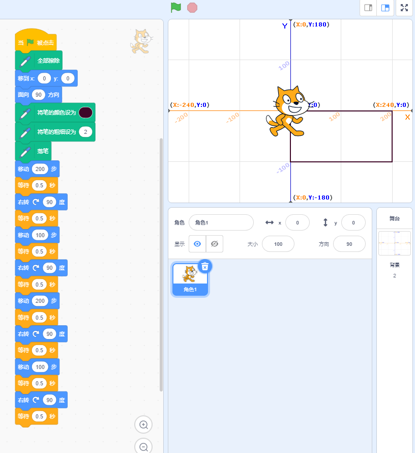415x453 pixels.
Task: Click first 移动 100 步 value field
Action: click(x=40, y=235)
